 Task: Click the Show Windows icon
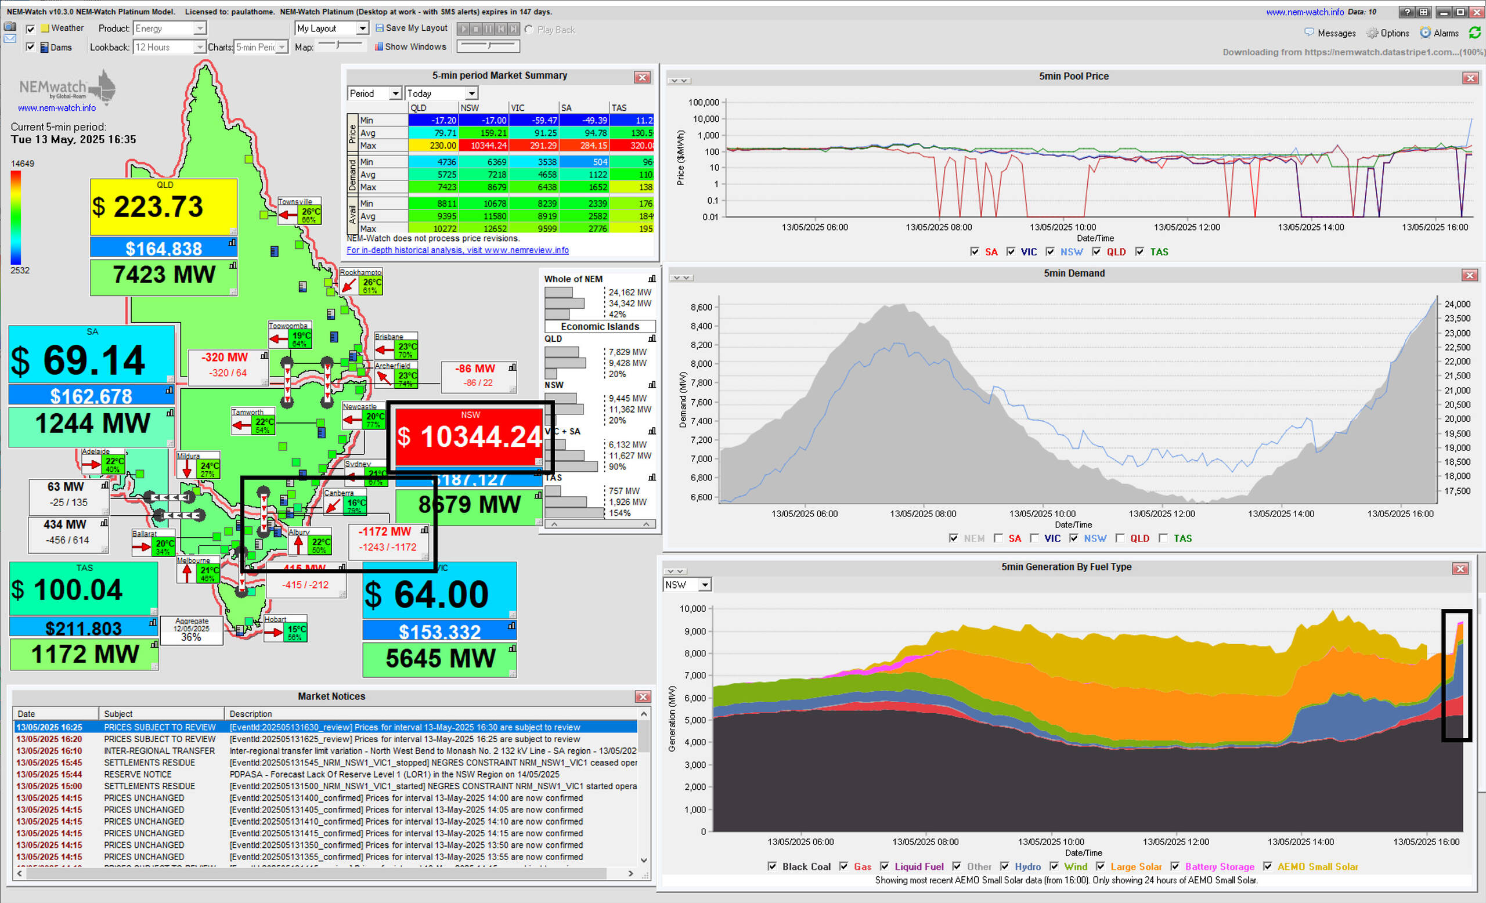pyautogui.click(x=378, y=46)
